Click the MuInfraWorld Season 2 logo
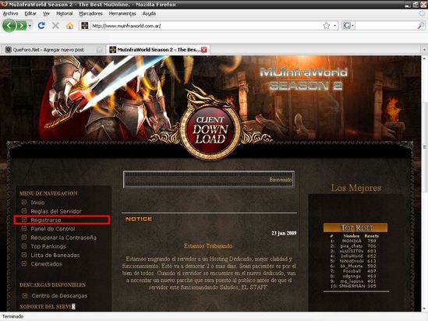Viewport: 428px width, 321px height. tap(304, 79)
